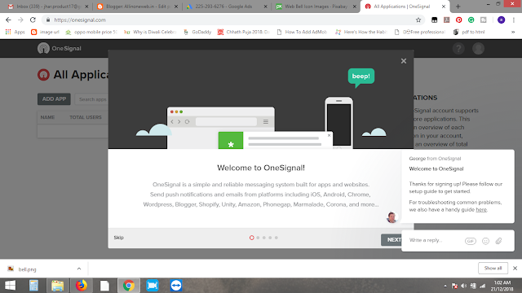Focus the Search apps field
This screenshot has width=522, height=293.
pyautogui.click(x=91, y=99)
